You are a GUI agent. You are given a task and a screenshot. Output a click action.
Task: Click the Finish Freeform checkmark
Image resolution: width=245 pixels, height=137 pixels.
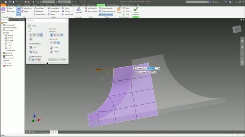136,9
